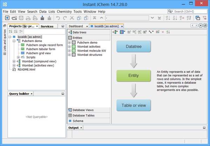
Task: Click the Undo arrow in toolbar
Action: pyautogui.click(x=58, y=18)
